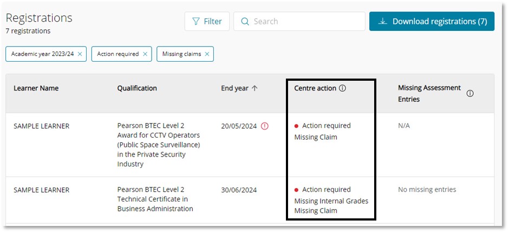Click the No missing entries cell
The height and width of the screenshot is (233, 509).
click(x=427, y=190)
